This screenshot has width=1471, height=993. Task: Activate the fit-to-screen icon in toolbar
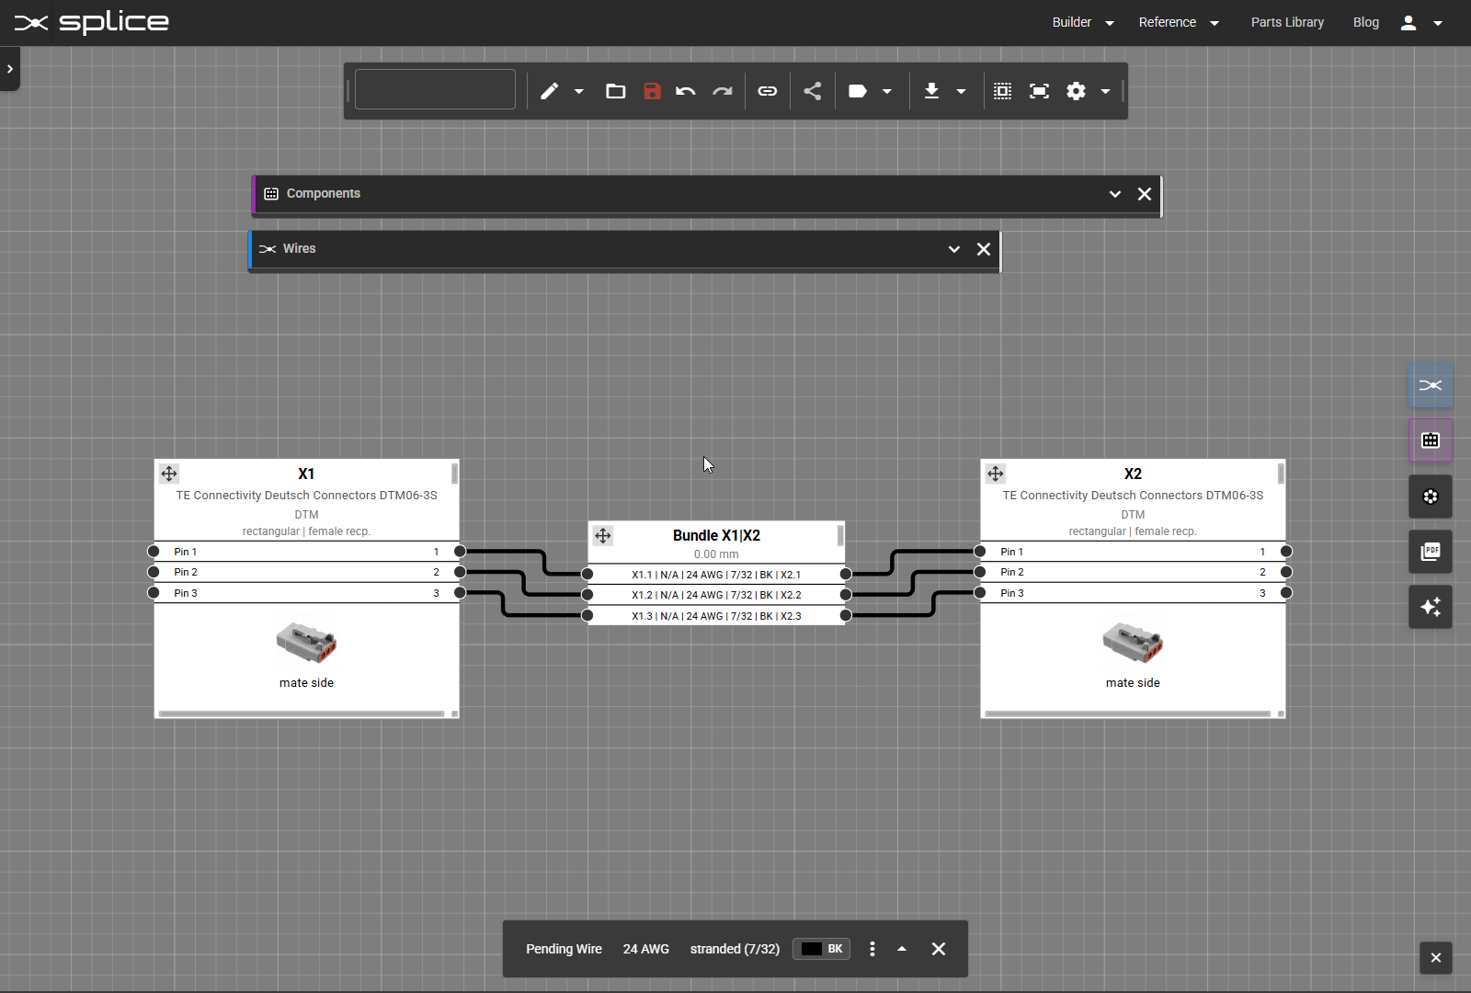(x=1040, y=91)
